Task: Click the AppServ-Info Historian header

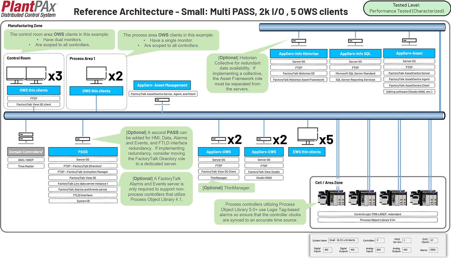Action: 299,53
